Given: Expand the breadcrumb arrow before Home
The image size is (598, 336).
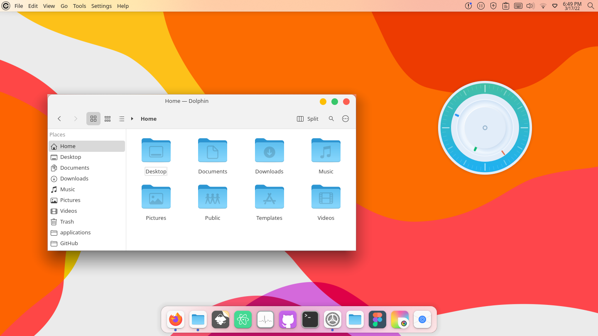Looking at the screenshot, I should [x=132, y=119].
